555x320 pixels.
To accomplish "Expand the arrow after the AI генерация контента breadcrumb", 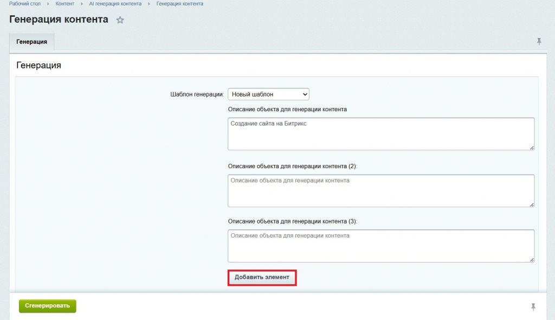I will (149, 4).
